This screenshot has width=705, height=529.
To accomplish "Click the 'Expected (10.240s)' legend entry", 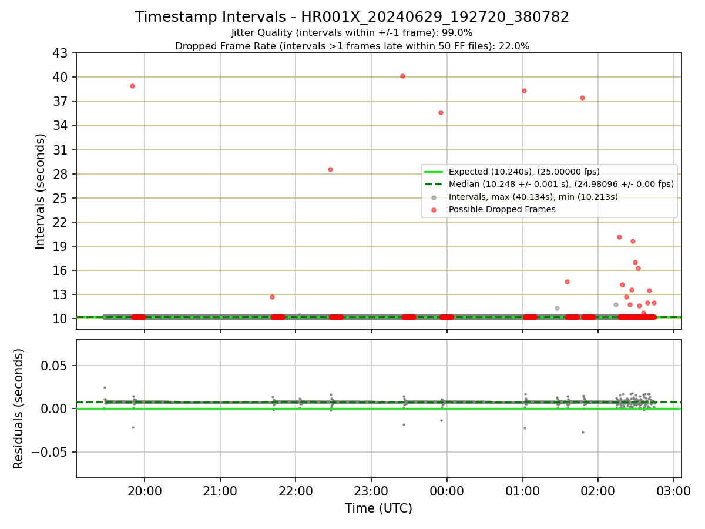I will tap(524, 172).
